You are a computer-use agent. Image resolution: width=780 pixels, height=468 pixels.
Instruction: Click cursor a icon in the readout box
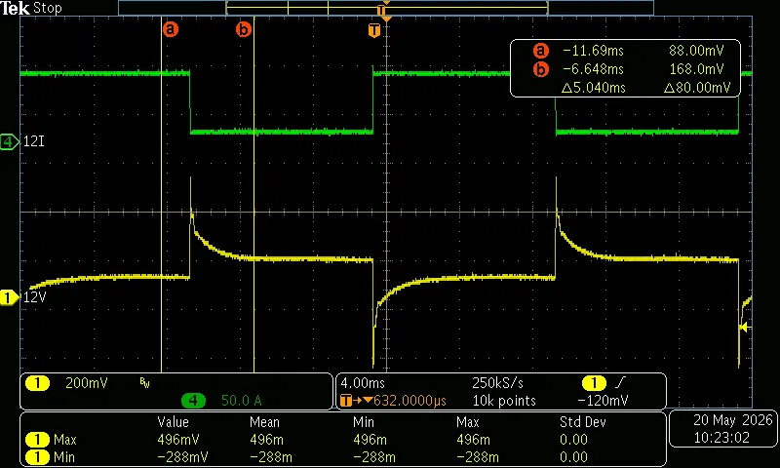tap(541, 51)
